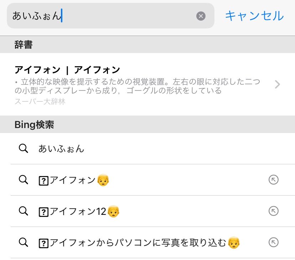Tap fill-in arrow for photo-import suggestion
The width and height of the screenshot is (295, 260).
click(273, 243)
